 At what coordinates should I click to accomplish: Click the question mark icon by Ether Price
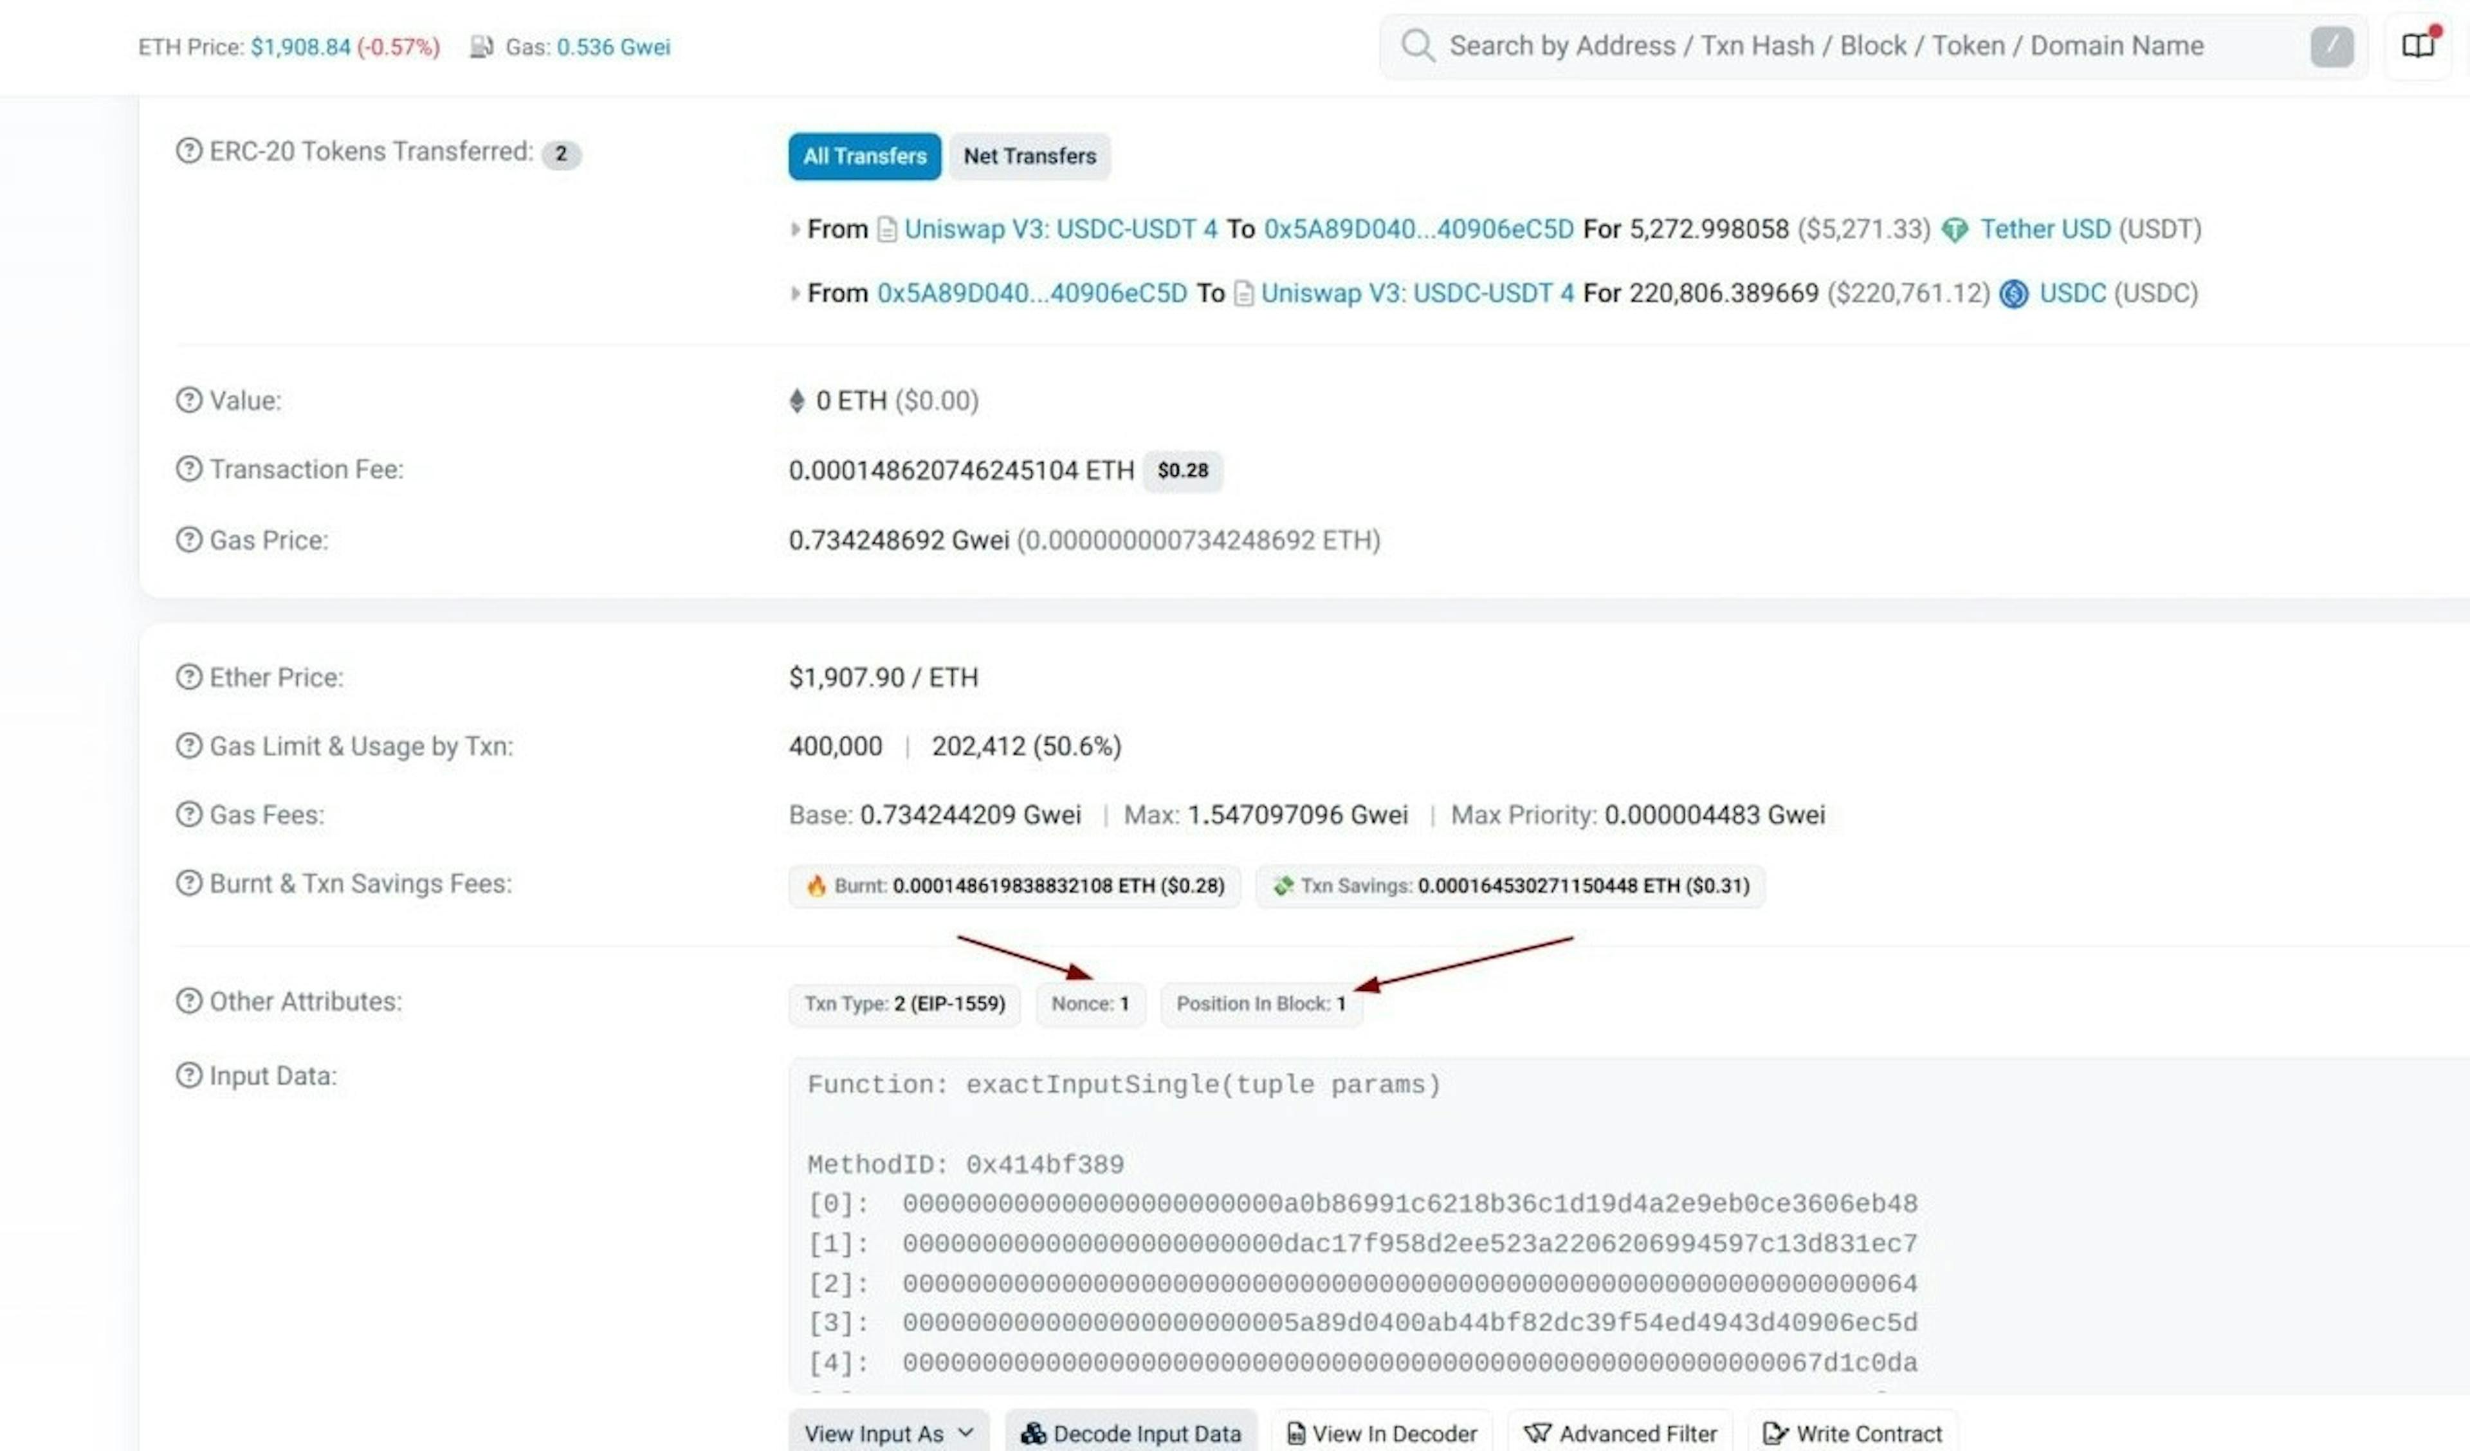[x=188, y=677]
